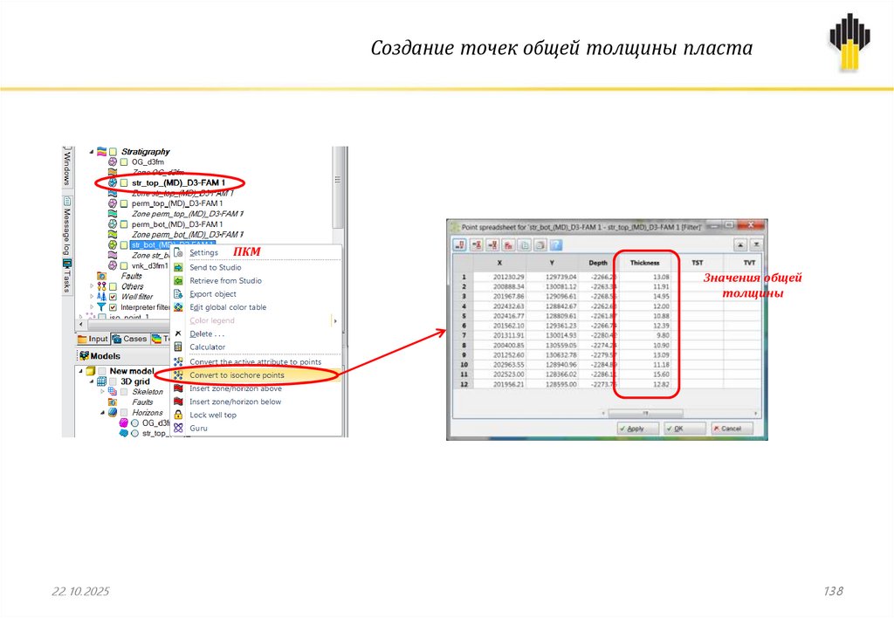Screen dimensions: 894x618
Task: Select thickness cell 15.60 in row 11
Action: point(645,374)
